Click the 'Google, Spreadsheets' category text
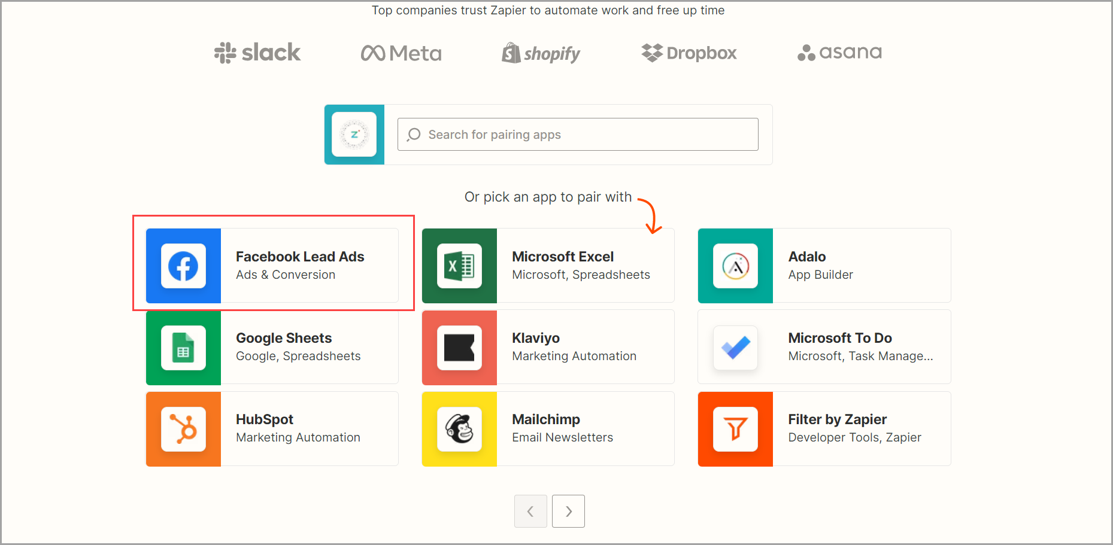1113x545 pixels. point(298,356)
